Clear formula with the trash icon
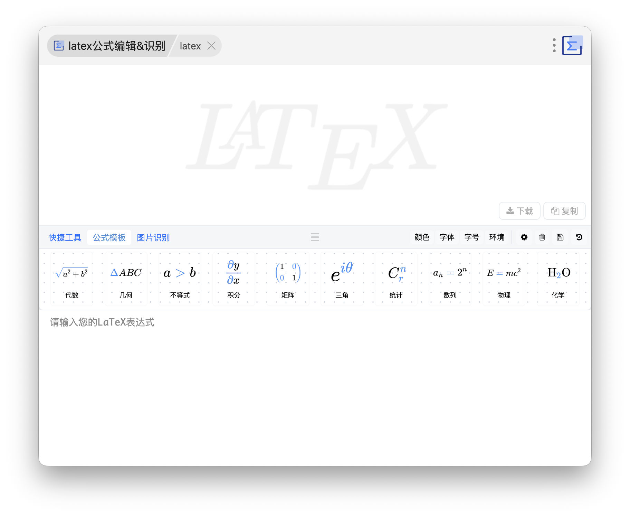 coord(542,237)
